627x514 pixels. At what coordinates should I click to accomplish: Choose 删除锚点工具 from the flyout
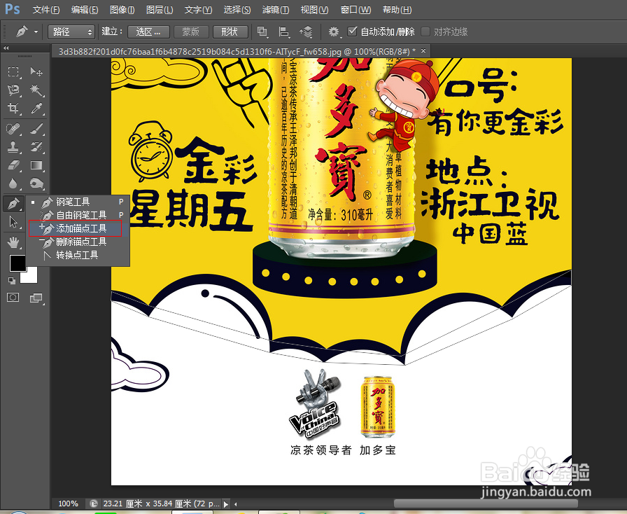78,242
